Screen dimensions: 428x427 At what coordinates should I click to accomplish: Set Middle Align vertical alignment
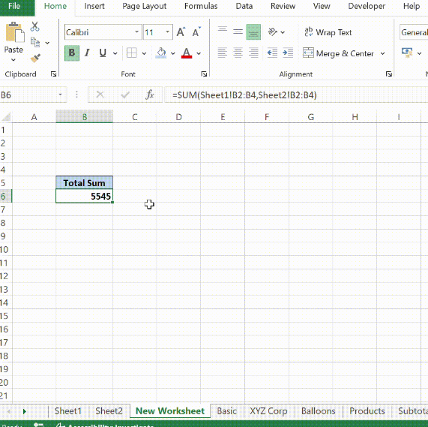[x=238, y=32]
